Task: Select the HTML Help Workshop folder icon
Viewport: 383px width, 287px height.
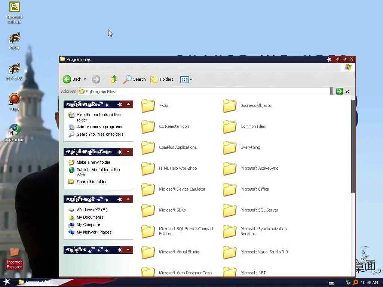Action: 148,169
